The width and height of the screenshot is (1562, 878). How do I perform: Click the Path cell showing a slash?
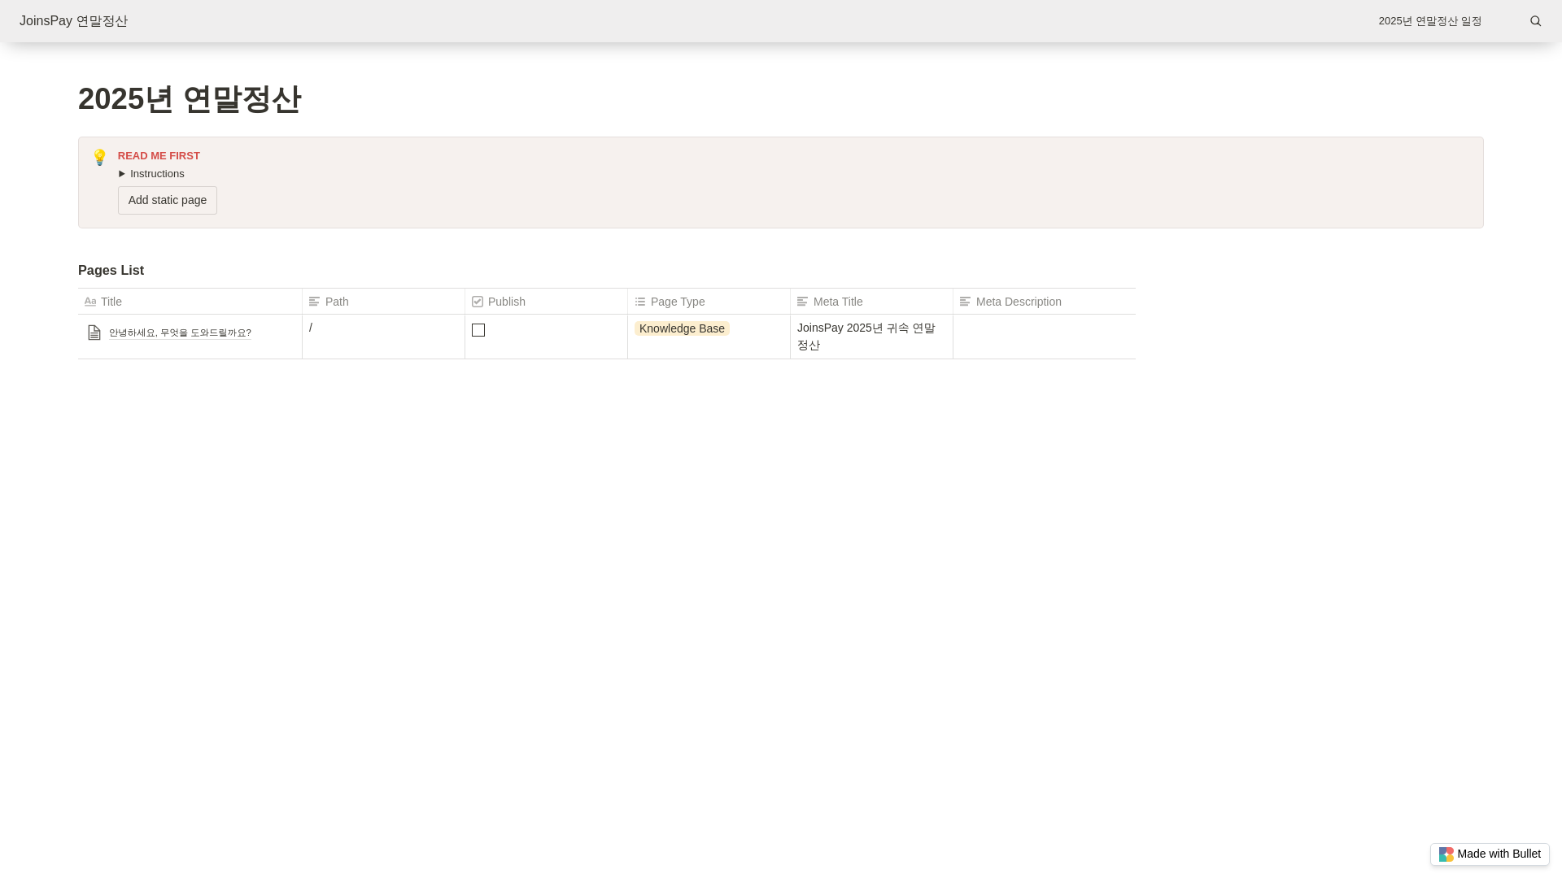[x=383, y=337]
